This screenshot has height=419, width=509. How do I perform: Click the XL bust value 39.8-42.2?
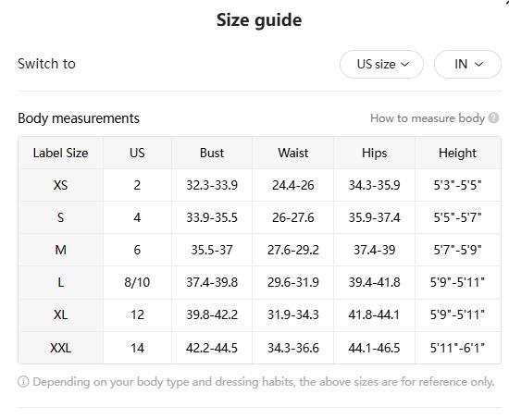212,314
